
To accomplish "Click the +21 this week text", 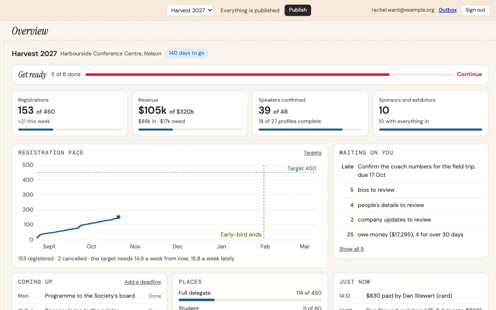I will pyautogui.click(x=34, y=121).
